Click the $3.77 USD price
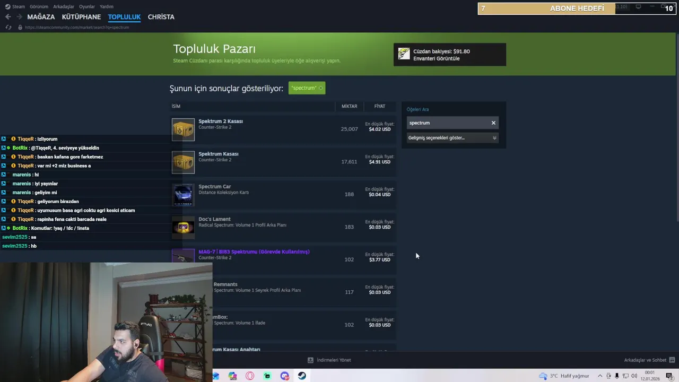The width and height of the screenshot is (679, 382). (380, 259)
